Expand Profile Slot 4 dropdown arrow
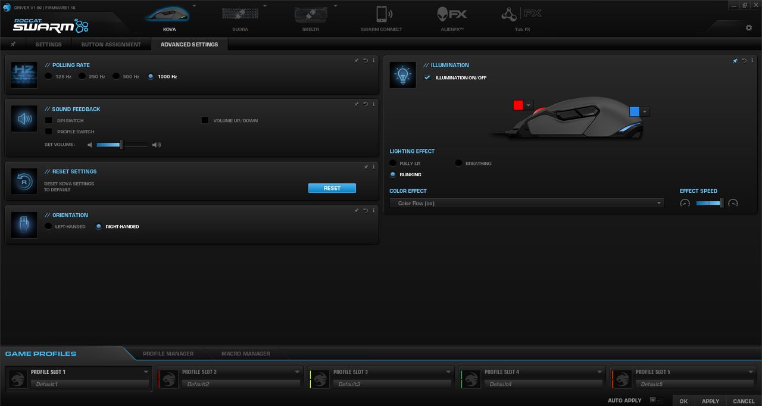Screen dimensions: 762x406 click(599, 372)
